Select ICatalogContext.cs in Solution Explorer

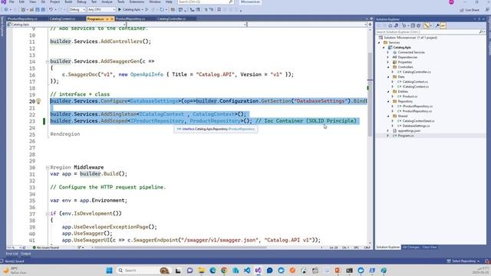[x=416, y=87]
